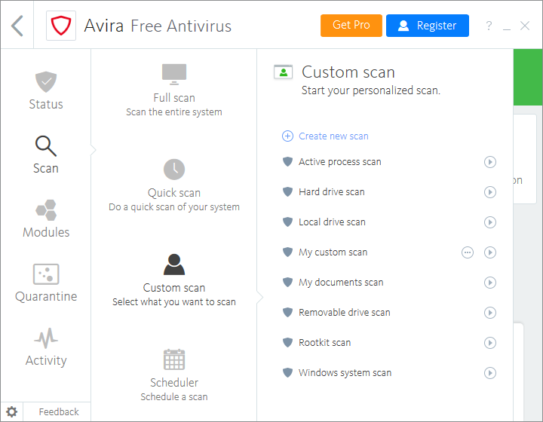
Task: Open the Quarantine section
Action: click(x=46, y=283)
